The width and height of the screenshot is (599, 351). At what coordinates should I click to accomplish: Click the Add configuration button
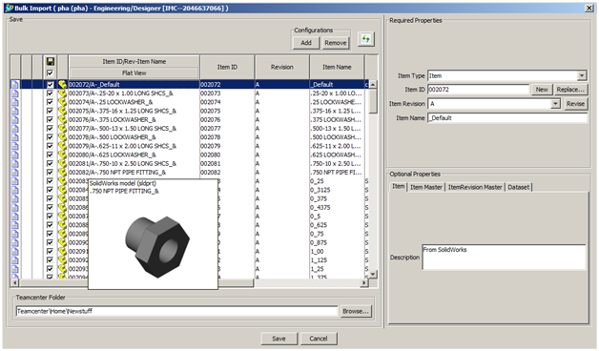tap(306, 43)
